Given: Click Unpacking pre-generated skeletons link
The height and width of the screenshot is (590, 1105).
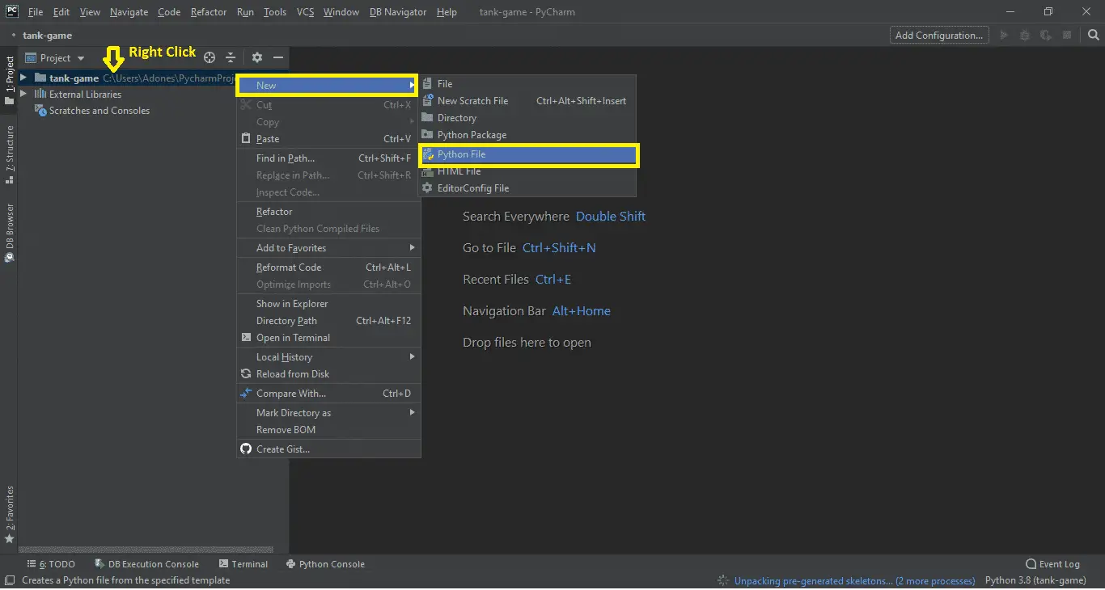Looking at the screenshot, I should pos(849,580).
